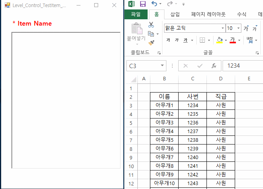Open the copy options dropdown arrow

[158, 34]
